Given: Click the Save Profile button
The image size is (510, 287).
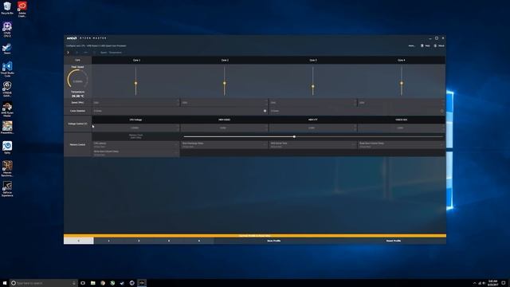Looking at the screenshot, I should (274, 241).
